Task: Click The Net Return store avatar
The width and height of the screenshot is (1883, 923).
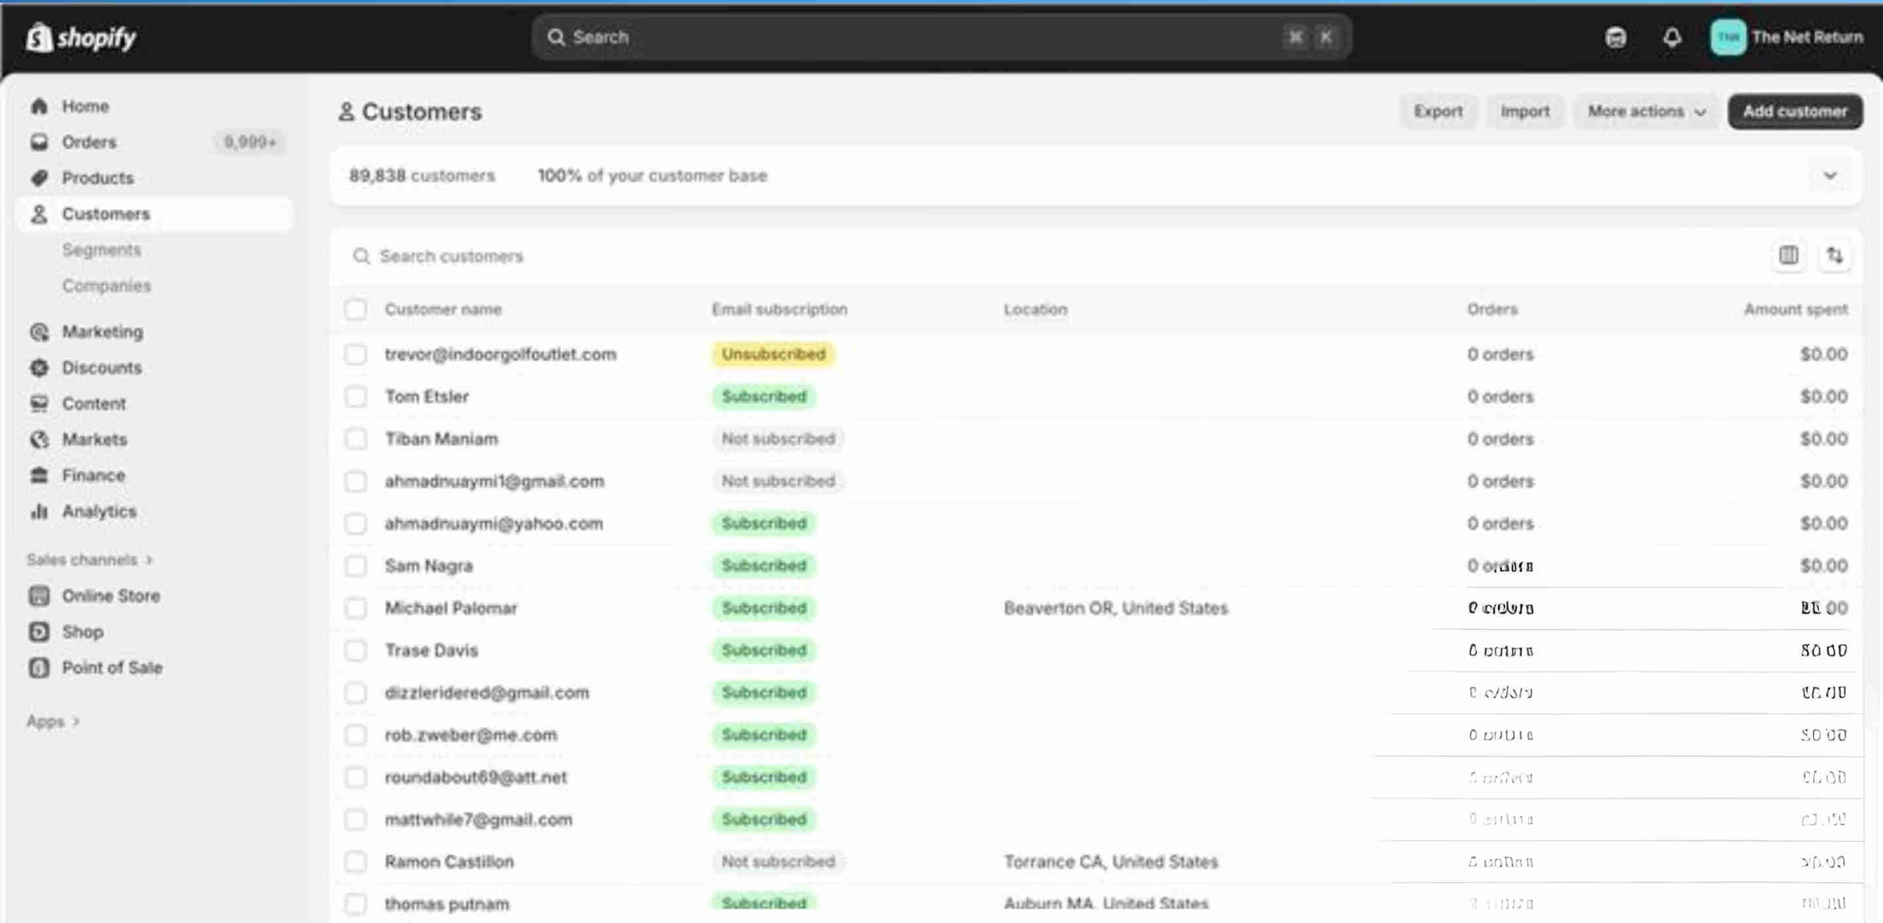Action: pyautogui.click(x=1728, y=37)
